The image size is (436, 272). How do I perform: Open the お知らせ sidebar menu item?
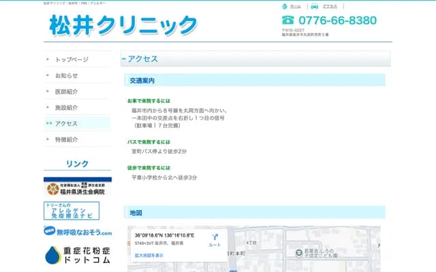coord(67,75)
